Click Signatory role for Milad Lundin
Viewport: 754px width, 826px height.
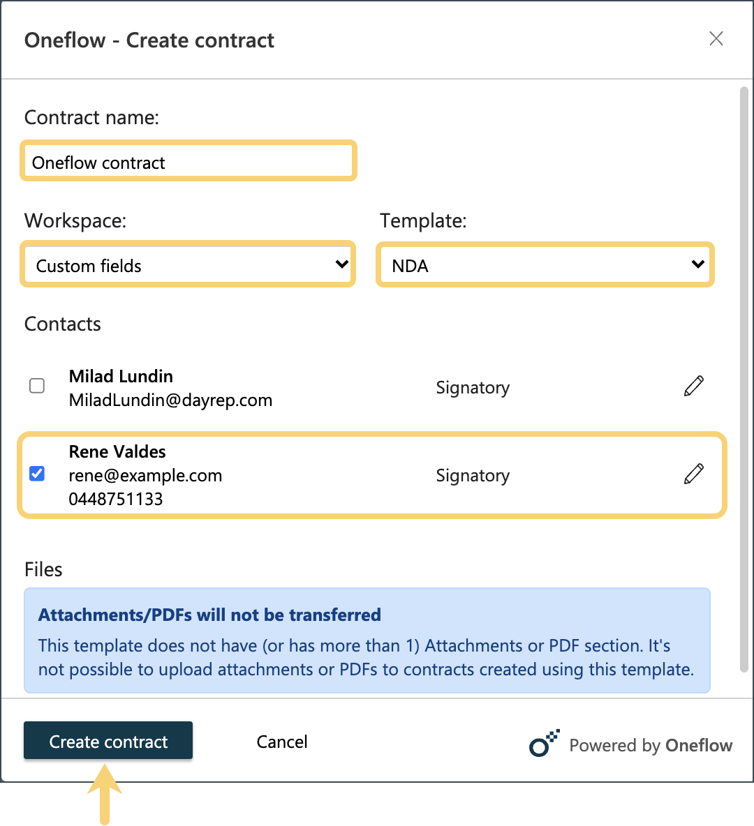473,389
